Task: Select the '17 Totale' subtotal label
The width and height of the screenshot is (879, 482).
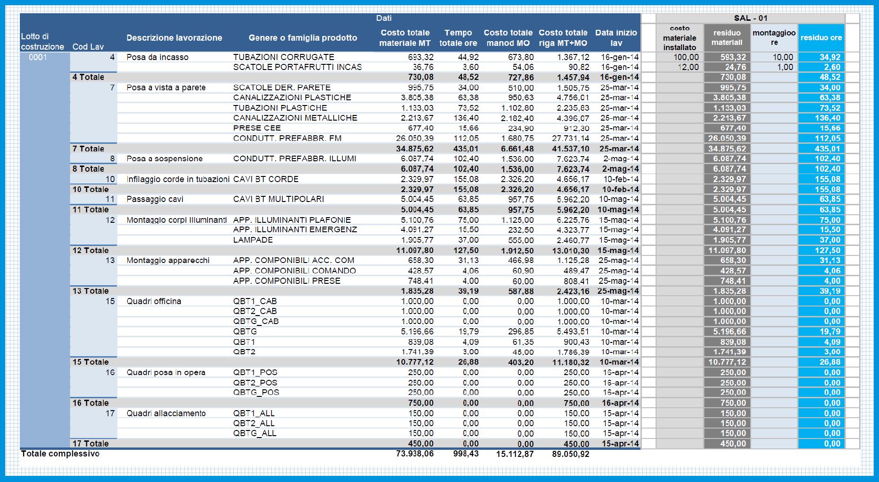Action: 90,444
